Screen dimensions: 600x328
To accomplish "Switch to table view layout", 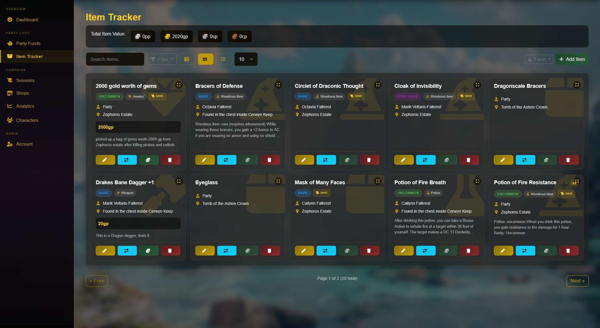I will (187, 59).
